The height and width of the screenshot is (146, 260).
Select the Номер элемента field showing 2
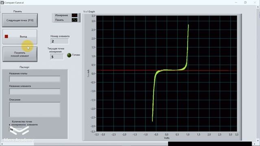[60, 41]
